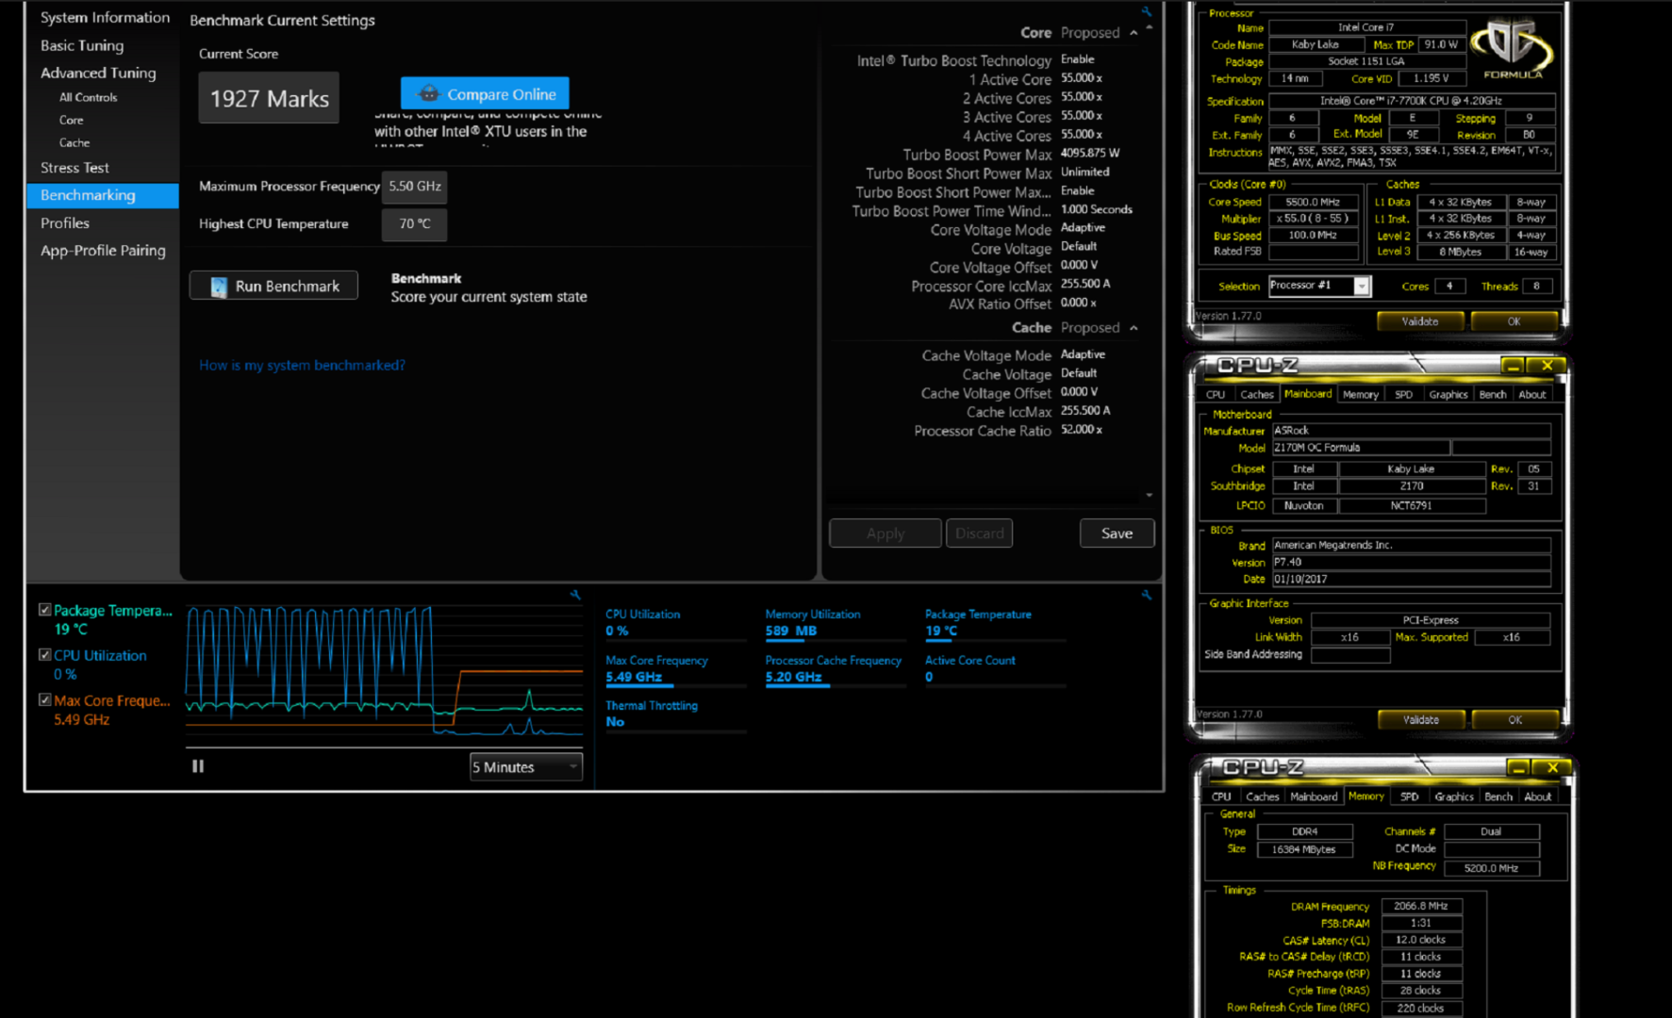Switch to CPU tab in Mainboard CPU-Z window
1672x1018 pixels.
(1216, 394)
